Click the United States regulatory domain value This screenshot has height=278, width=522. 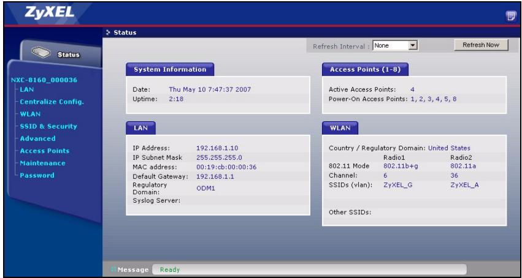[449, 148]
